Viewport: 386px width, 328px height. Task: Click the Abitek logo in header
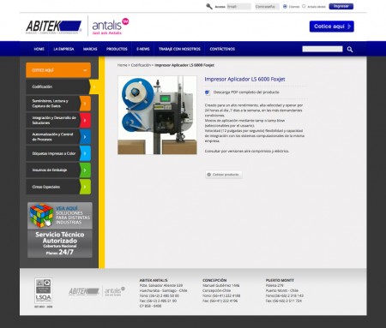54,27
